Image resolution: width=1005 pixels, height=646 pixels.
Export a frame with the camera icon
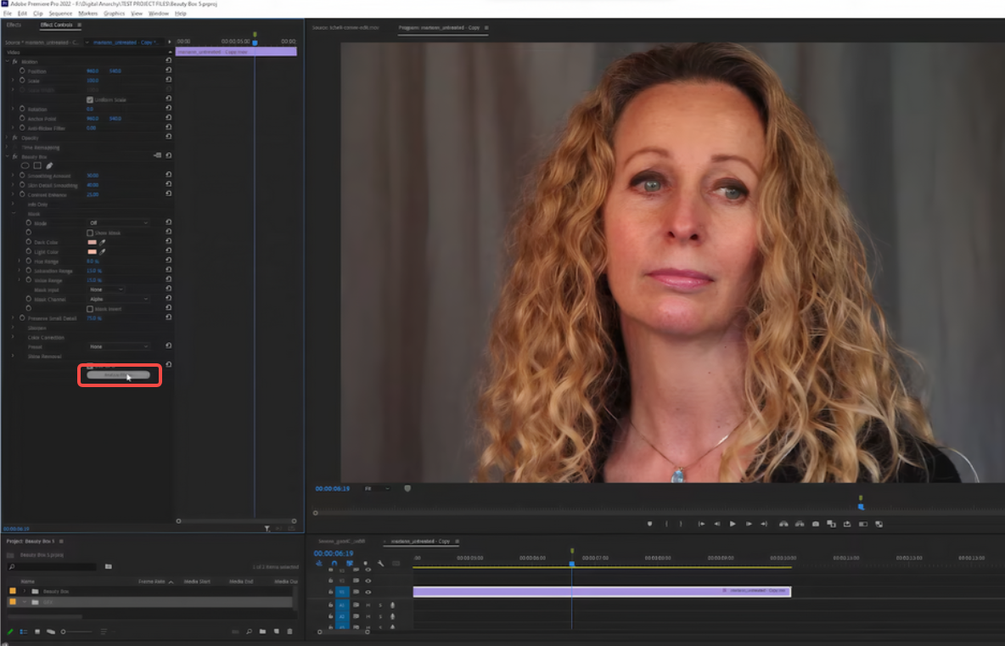tap(815, 525)
